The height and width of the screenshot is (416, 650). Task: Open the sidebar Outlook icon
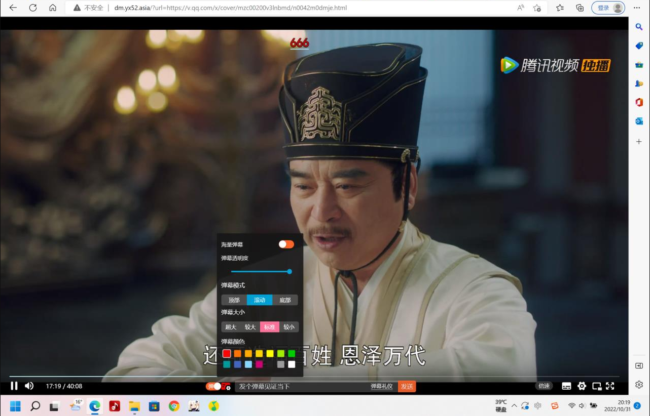coord(639,121)
